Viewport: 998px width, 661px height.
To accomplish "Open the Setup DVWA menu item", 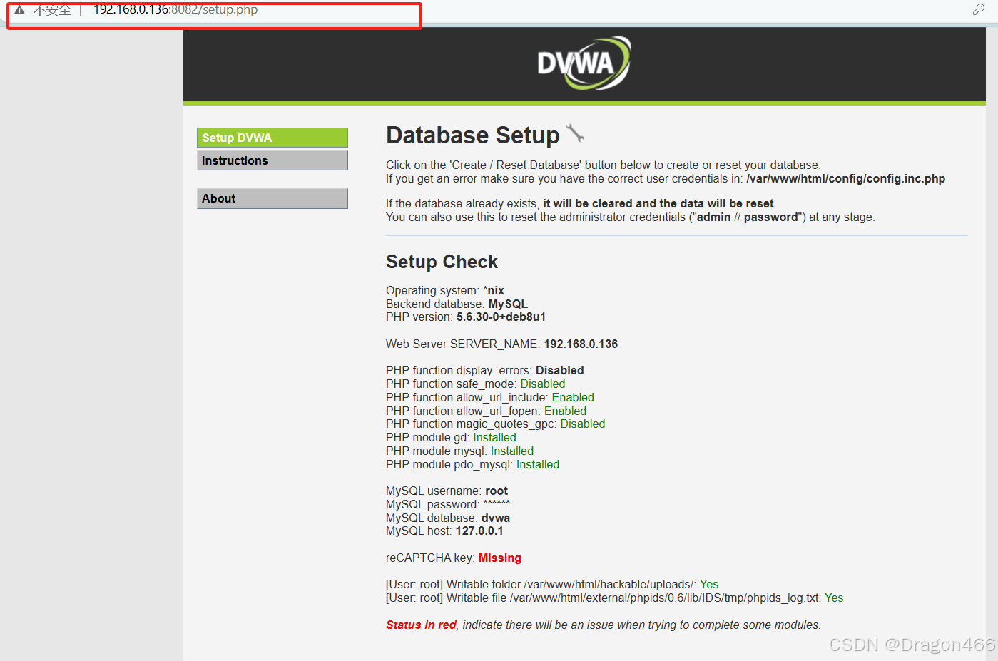I will [273, 138].
